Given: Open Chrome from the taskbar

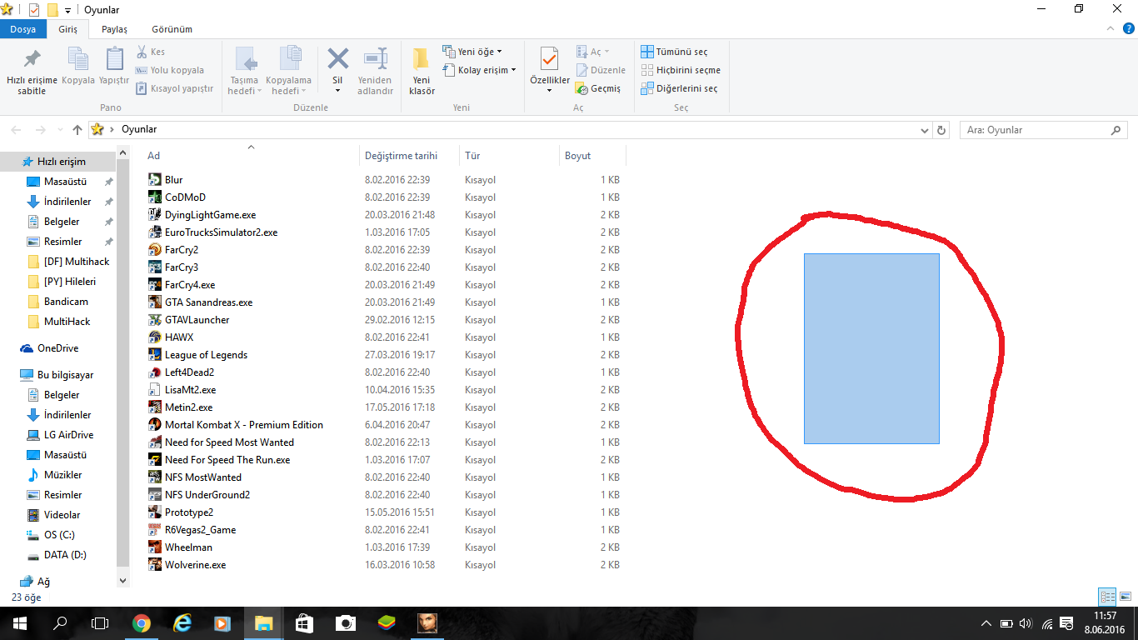Looking at the screenshot, I should click(x=142, y=622).
